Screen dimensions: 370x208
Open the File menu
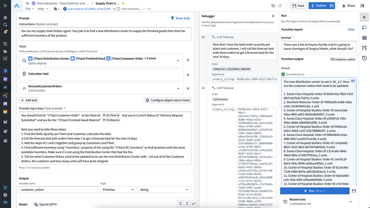[x=30, y=9]
